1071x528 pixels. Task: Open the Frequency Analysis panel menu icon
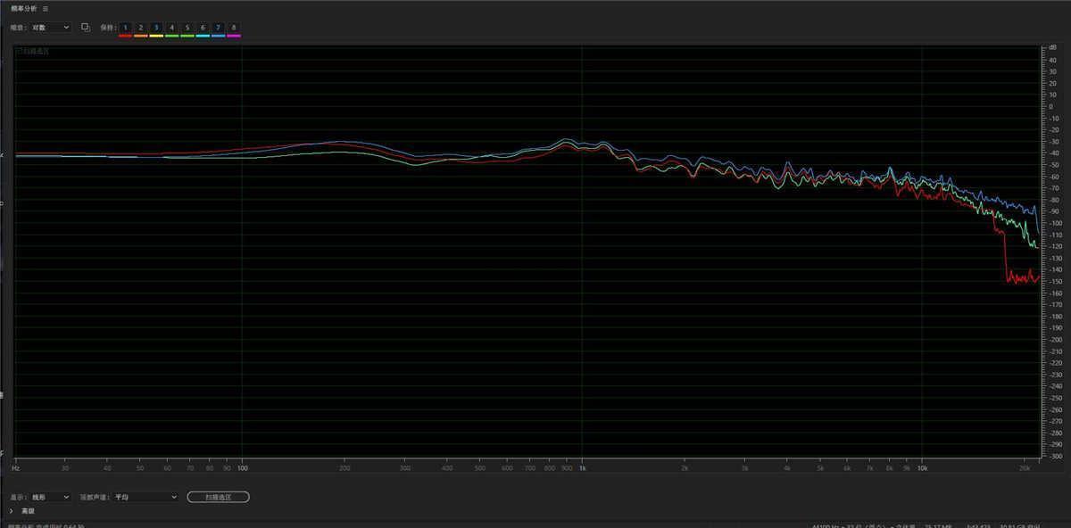[x=46, y=8]
